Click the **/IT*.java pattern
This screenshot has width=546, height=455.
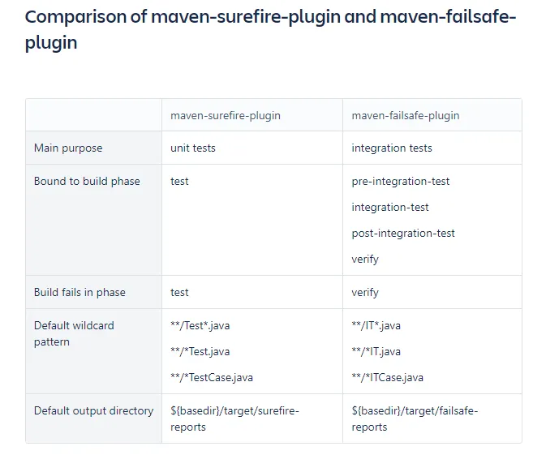click(376, 326)
